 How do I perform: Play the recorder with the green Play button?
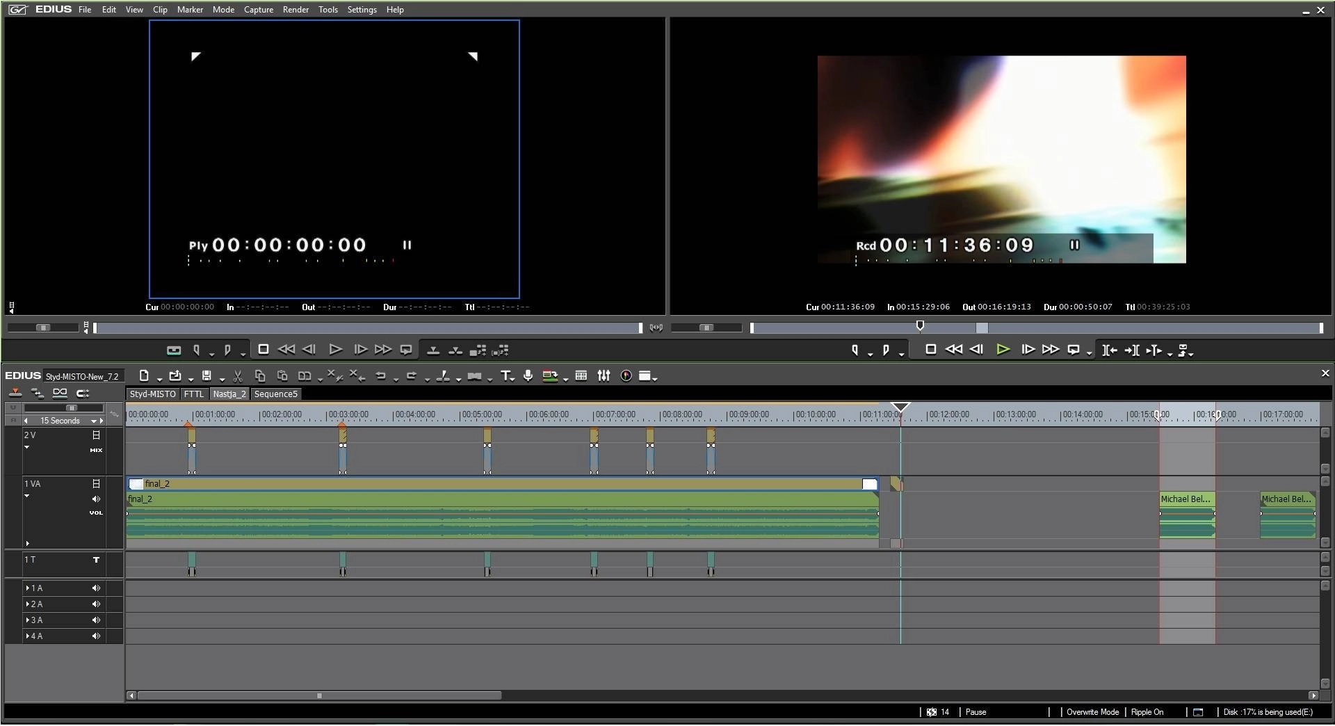[1003, 350]
